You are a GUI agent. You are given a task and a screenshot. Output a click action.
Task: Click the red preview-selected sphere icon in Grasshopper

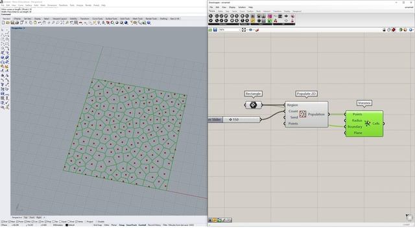(x=394, y=30)
